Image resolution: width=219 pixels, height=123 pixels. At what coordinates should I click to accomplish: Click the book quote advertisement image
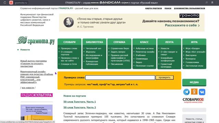(x=37, y=112)
